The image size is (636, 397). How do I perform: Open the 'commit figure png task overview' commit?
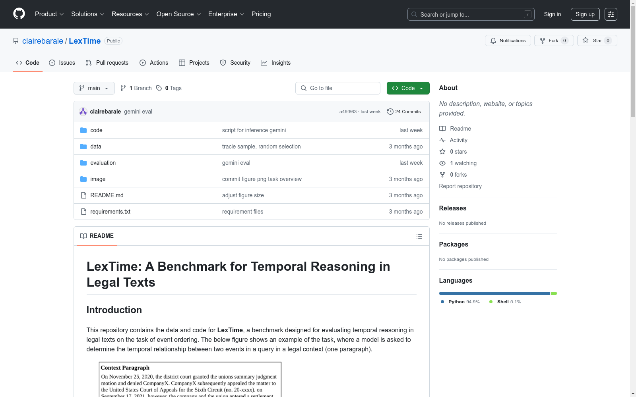coord(262,179)
